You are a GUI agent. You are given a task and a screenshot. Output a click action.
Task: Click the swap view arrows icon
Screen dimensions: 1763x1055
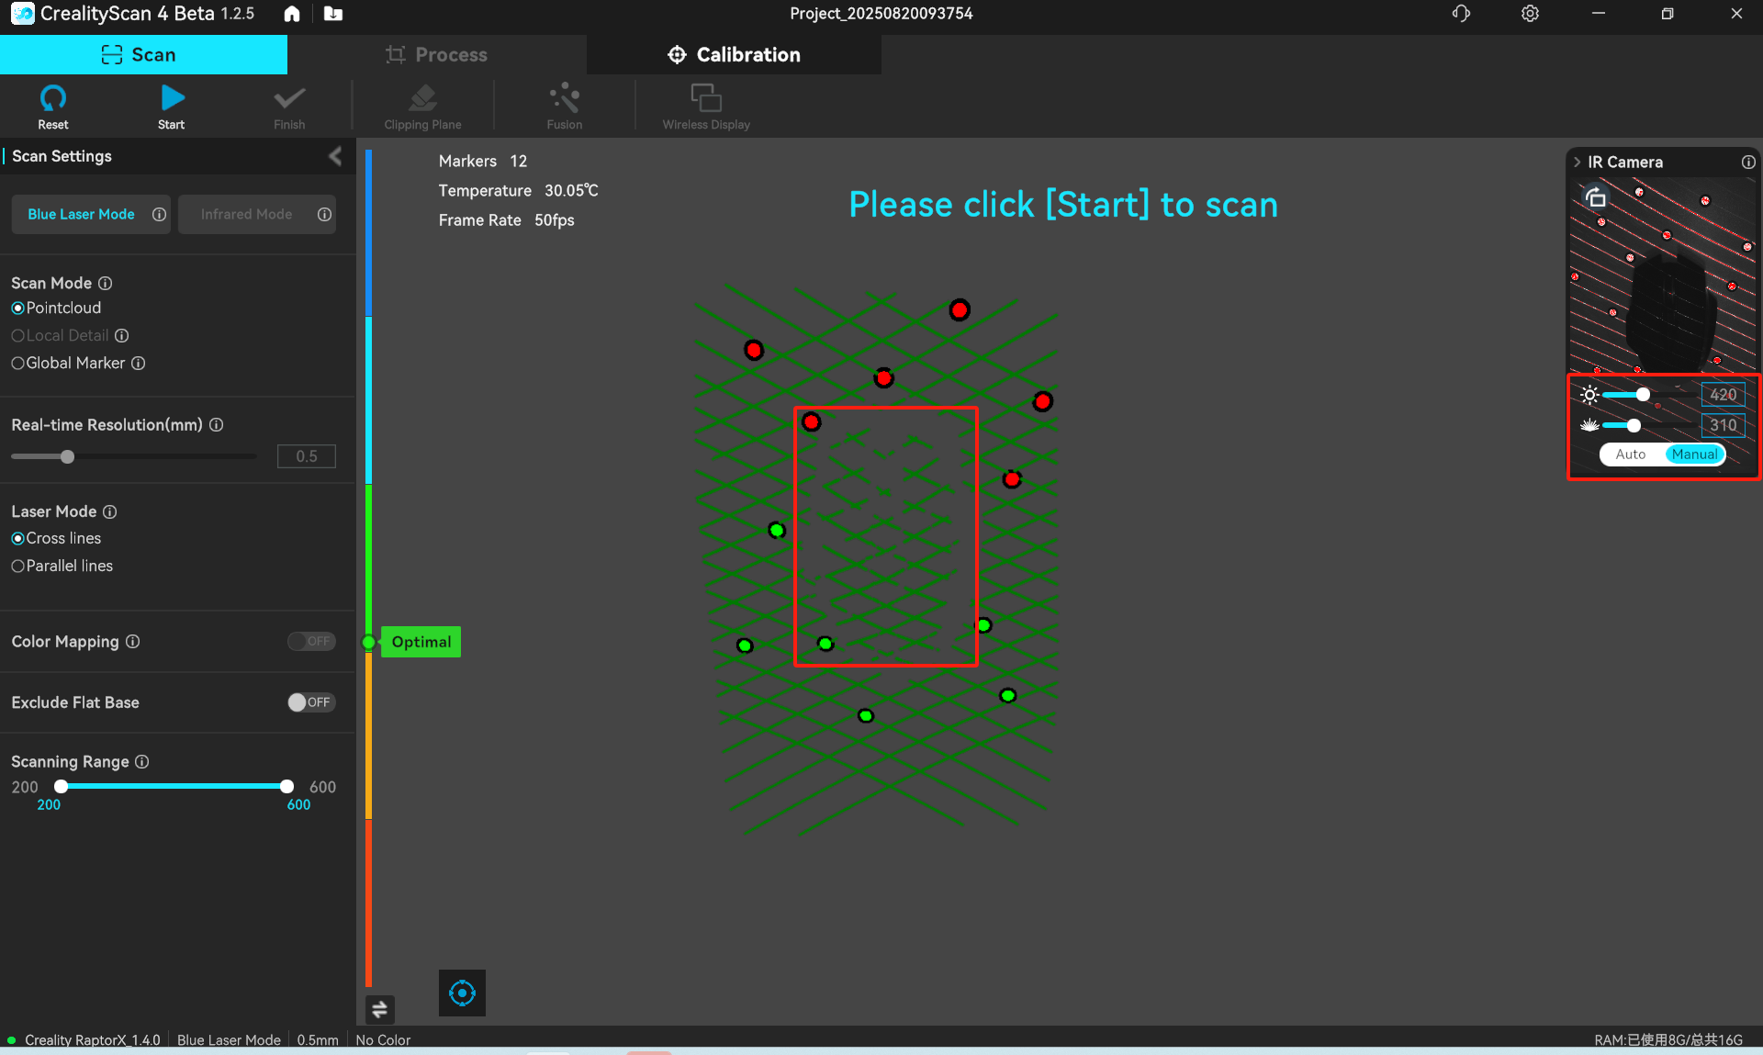pyautogui.click(x=379, y=1010)
